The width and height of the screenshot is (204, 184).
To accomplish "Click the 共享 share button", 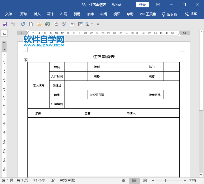I will (191, 14).
